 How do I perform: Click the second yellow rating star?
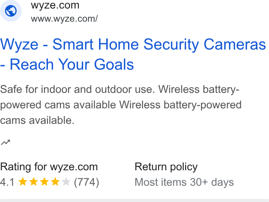34,182
